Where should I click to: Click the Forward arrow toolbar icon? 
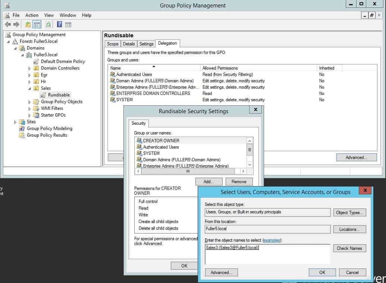pos(16,24)
